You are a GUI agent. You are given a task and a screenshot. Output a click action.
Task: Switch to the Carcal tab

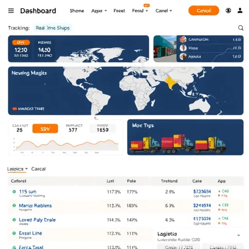[x=38, y=169]
